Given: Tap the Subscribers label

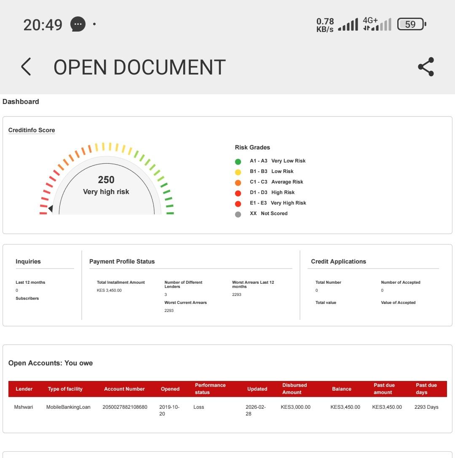Looking at the screenshot, I should (x=27, y=298).
